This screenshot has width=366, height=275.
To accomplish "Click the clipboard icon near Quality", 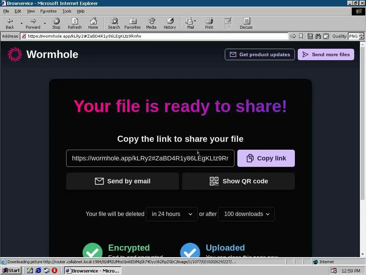I will [326, 36].
